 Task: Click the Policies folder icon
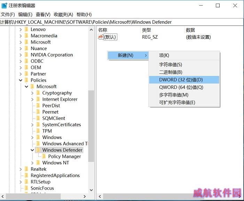tap(26, 80)
